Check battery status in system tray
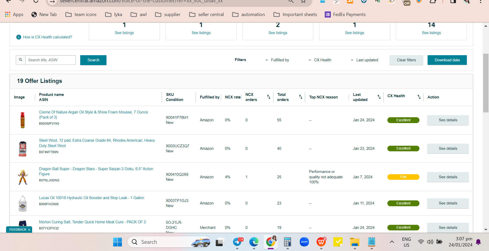 [439, 242]
